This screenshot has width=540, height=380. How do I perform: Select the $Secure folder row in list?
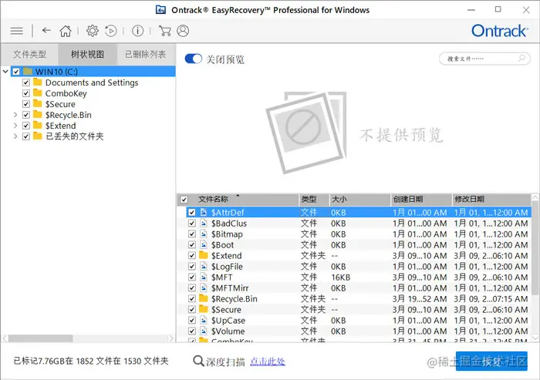click(354, 309)
